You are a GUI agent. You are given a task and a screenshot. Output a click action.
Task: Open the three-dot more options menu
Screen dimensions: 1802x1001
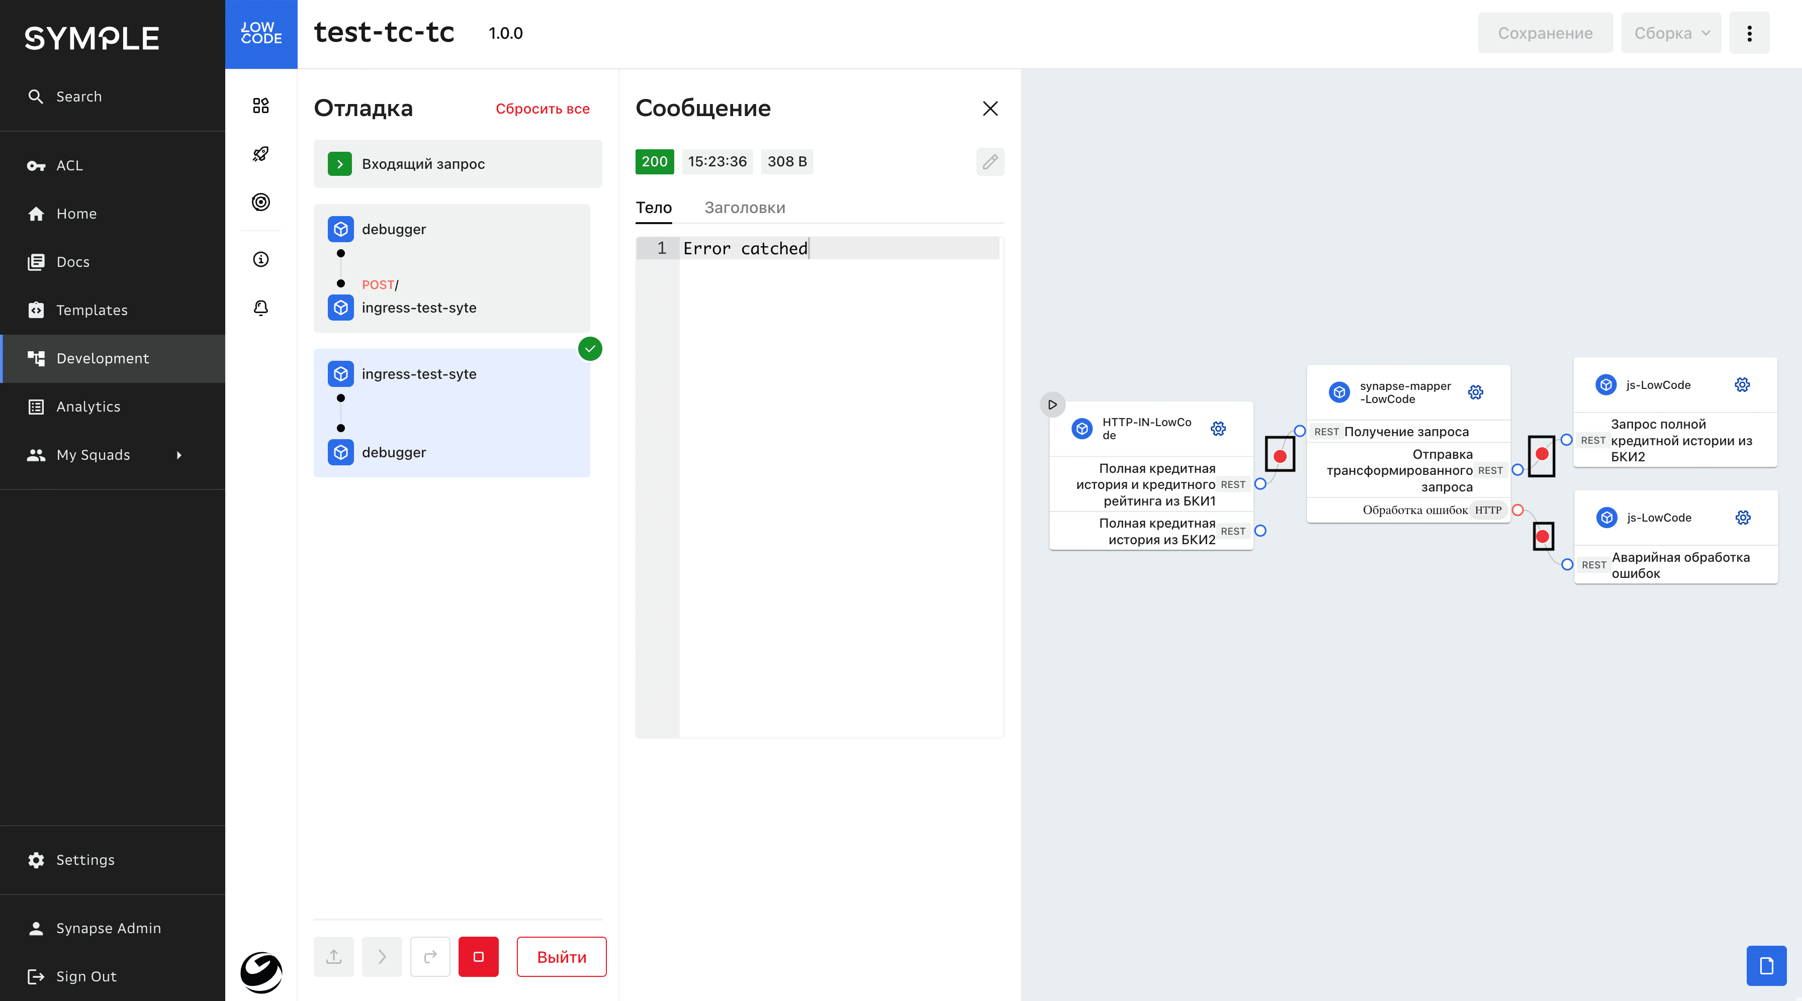pyautogui.click(x=1749, y=33)
